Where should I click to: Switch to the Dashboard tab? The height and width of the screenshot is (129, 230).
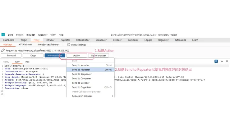click(8, 40)
